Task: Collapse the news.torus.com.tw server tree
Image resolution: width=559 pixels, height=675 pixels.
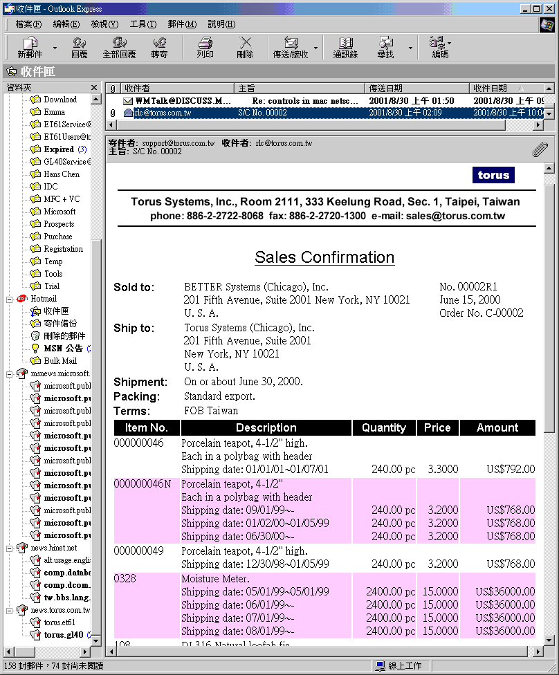Action: click(10, 611)
